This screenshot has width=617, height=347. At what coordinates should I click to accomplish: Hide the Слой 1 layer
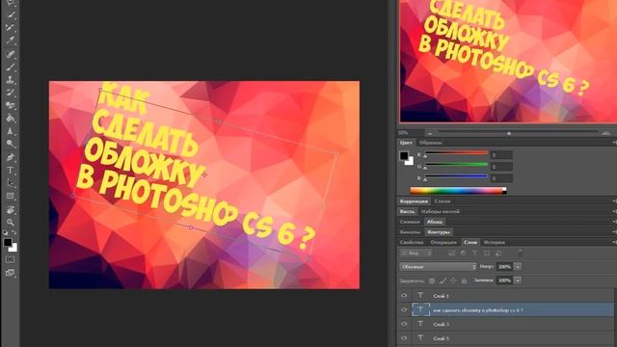click(404, 296)
